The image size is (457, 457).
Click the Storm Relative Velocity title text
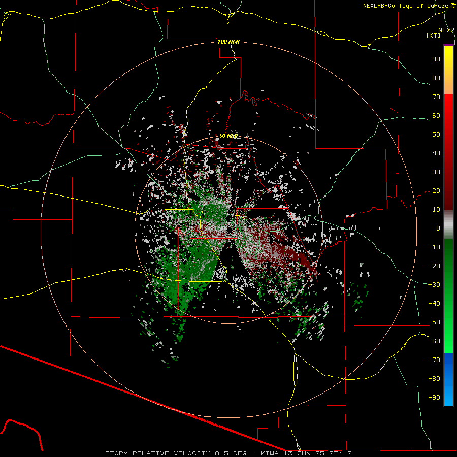point(157,453)
